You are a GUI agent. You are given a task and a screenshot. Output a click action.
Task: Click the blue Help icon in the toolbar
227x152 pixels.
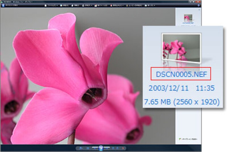tap(198, 5)
